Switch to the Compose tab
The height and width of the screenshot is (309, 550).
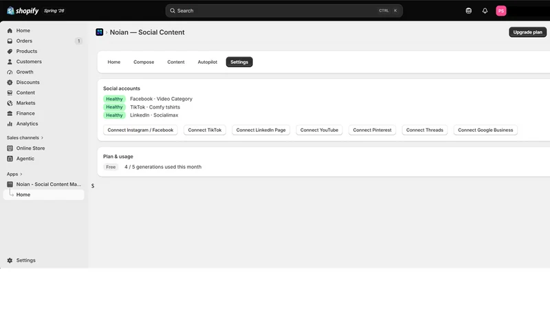click(x=144, y=62)
